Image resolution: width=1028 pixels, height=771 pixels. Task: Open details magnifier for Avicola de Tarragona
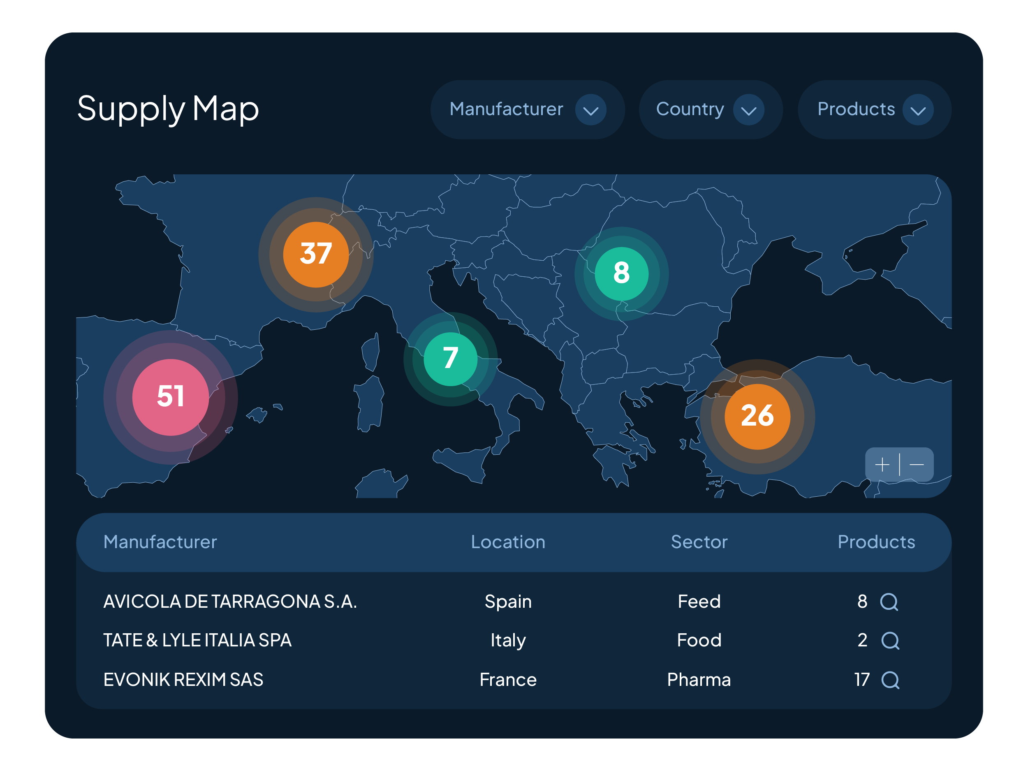(889, 602)
